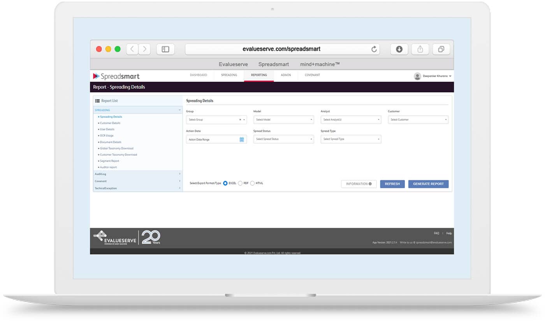Click the green macOS window button
This screenshot has width=545, height=321.
pos(118,49)
